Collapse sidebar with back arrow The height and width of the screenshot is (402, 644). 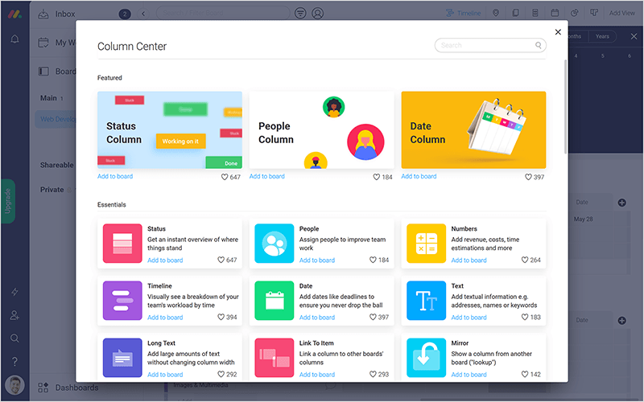(143, 14)
